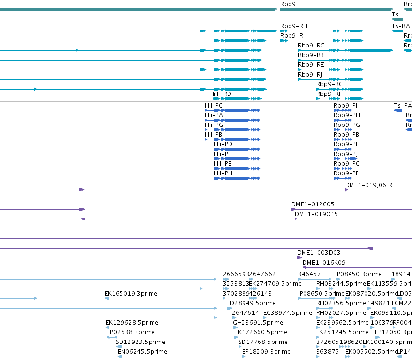Viewport: 412px width, 359px height.
Task: Select EST label EK087020.5prime
Action: point(371,294)
